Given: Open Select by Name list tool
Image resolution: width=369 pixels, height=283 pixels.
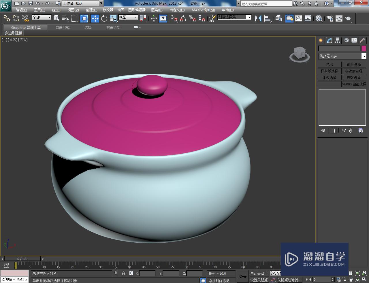Looking at the screenshot, I should (x=65, y=18).
